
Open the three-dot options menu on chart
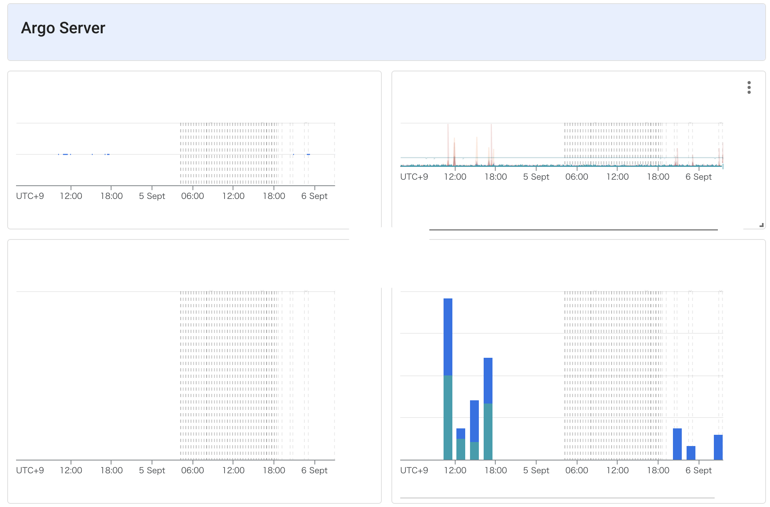[x=749, y=87]
